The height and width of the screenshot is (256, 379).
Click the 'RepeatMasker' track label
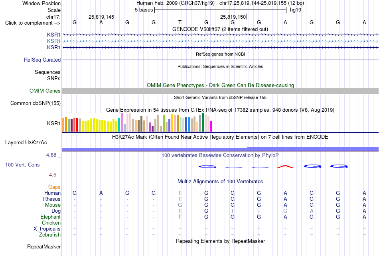tap(44, 246)
